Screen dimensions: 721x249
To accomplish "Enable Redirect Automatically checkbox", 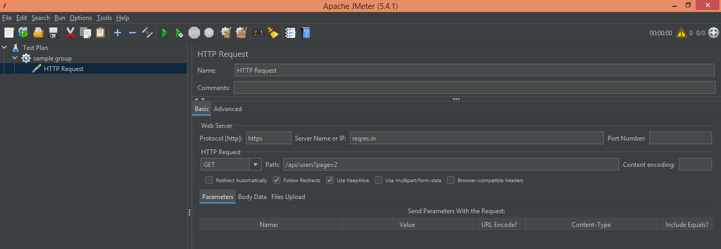I will coord(209,180).
